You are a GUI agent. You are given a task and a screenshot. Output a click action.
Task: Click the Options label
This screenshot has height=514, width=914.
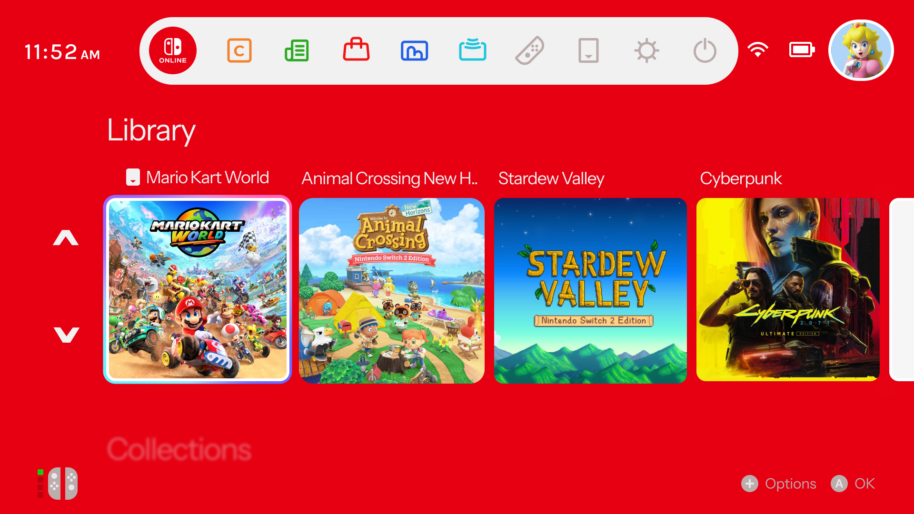(x=790, y=484)
